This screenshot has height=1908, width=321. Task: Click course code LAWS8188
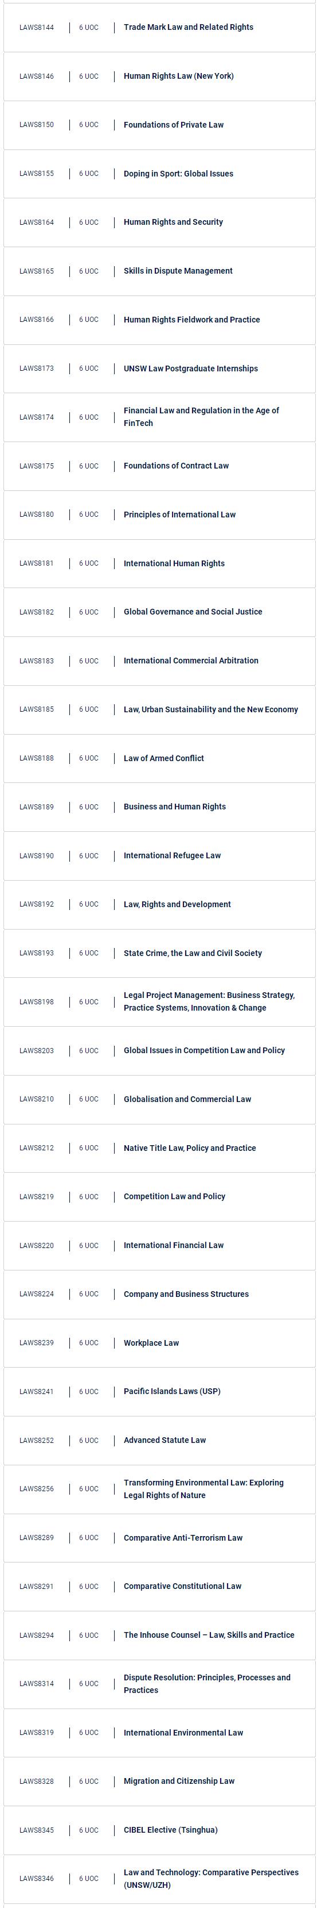tap(37, 758)
